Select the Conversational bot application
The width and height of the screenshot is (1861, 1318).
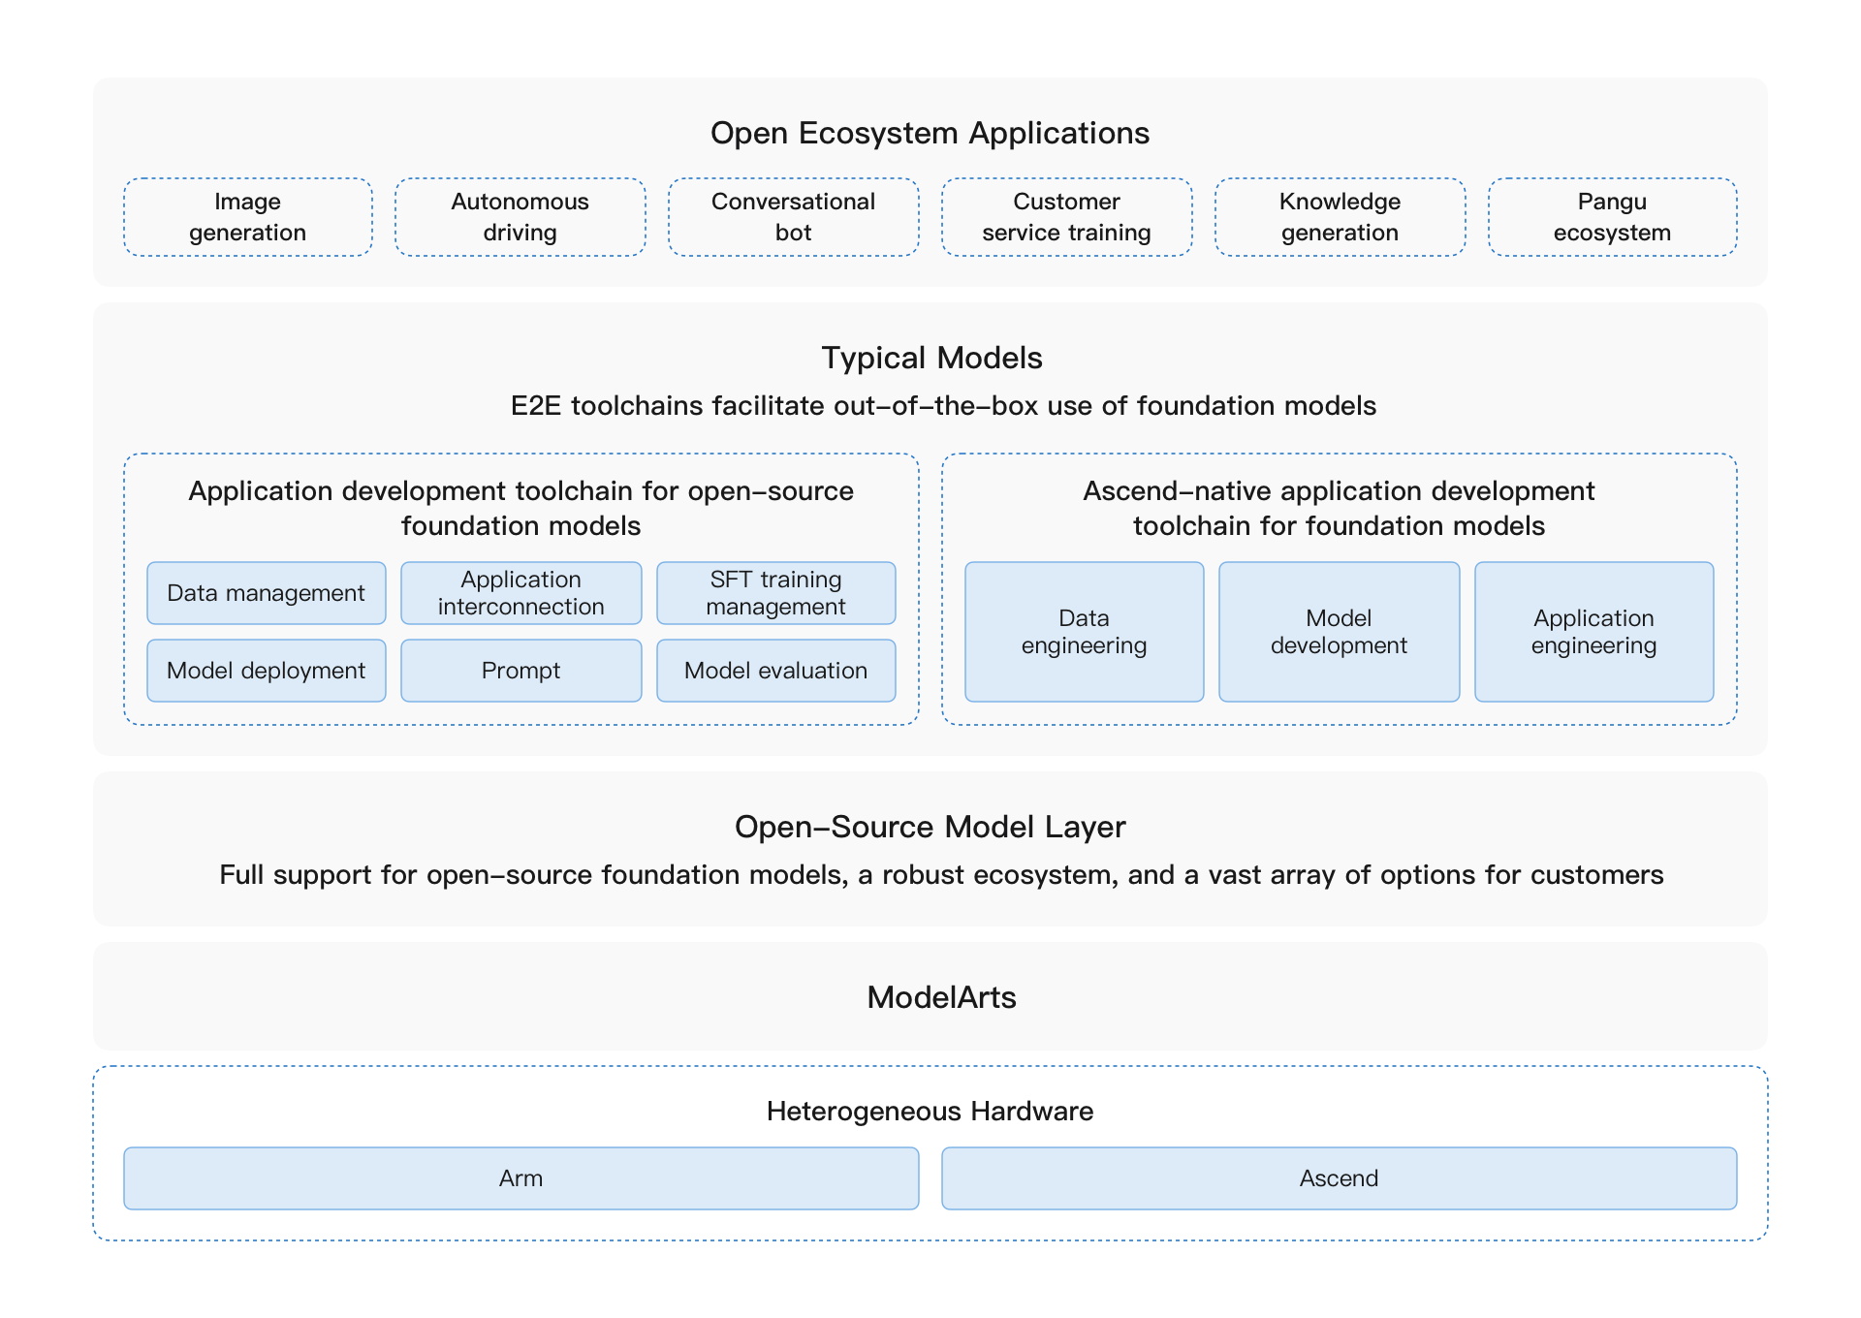pos(793,216)
